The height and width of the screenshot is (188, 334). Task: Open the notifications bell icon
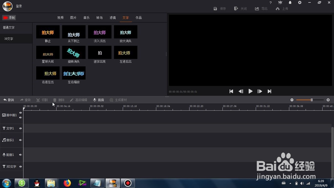(x=290, y=3)
